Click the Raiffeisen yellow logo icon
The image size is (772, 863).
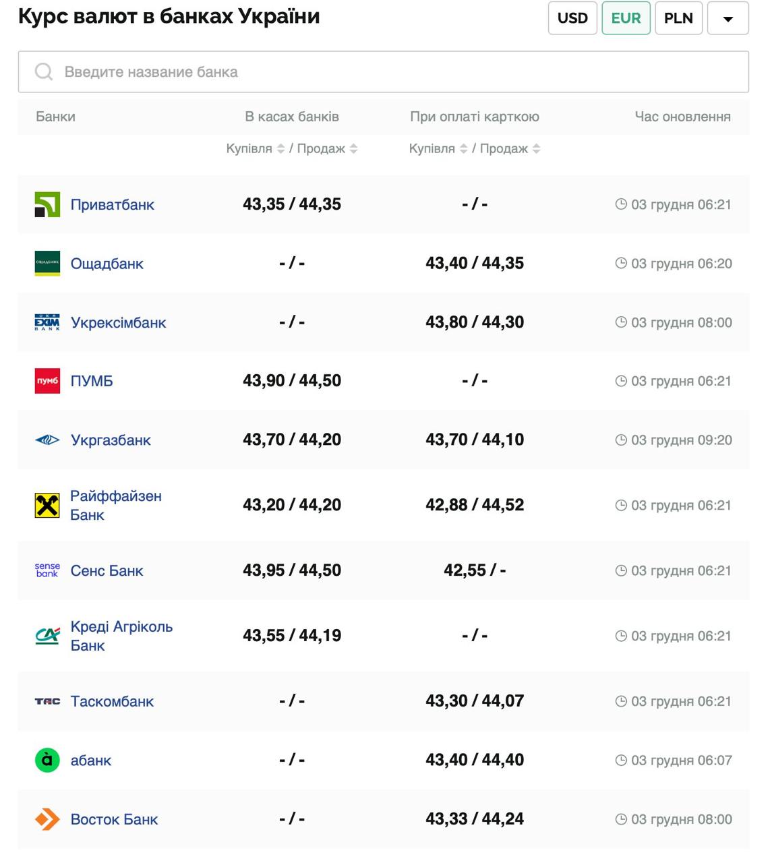coord(47,505)
